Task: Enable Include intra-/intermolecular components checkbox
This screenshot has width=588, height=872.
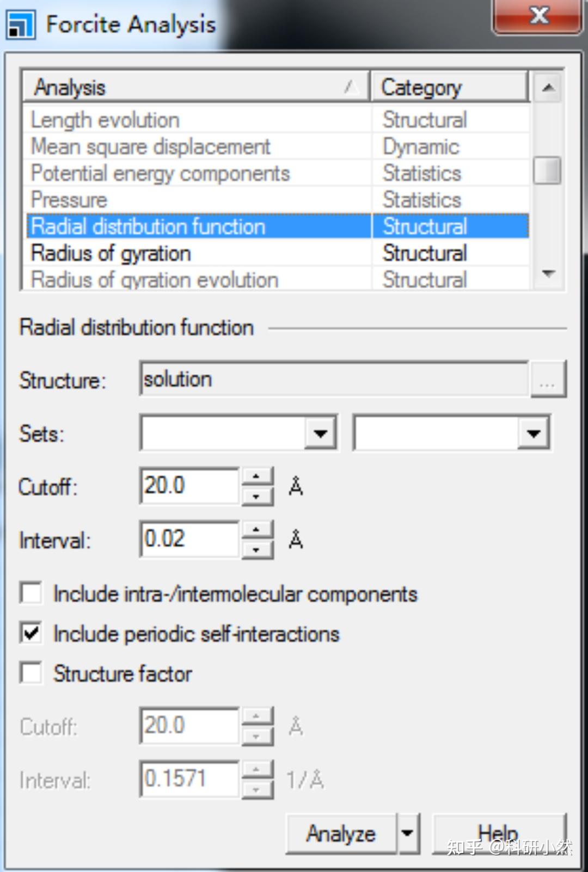Action: tap(31, 593)
